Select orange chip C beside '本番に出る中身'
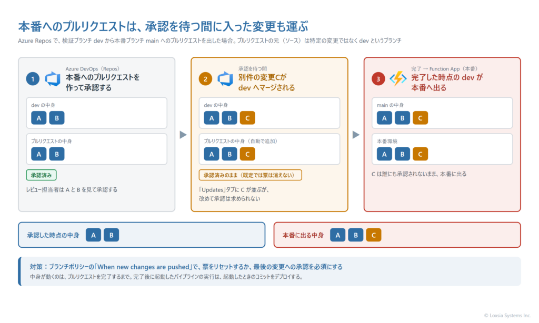 coord(374,235)
